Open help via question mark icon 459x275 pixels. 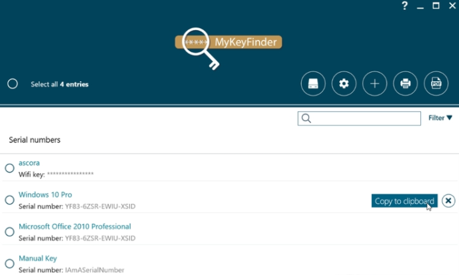[x=404, y=6]
